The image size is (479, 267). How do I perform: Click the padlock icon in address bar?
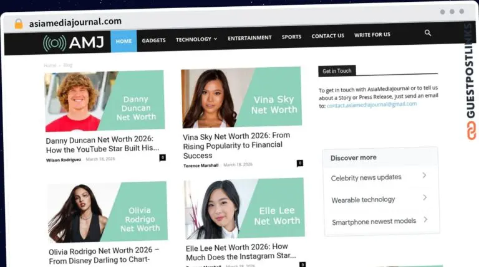(19, 23)
